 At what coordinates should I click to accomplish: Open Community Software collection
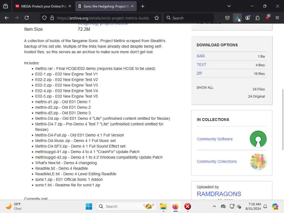215,139
